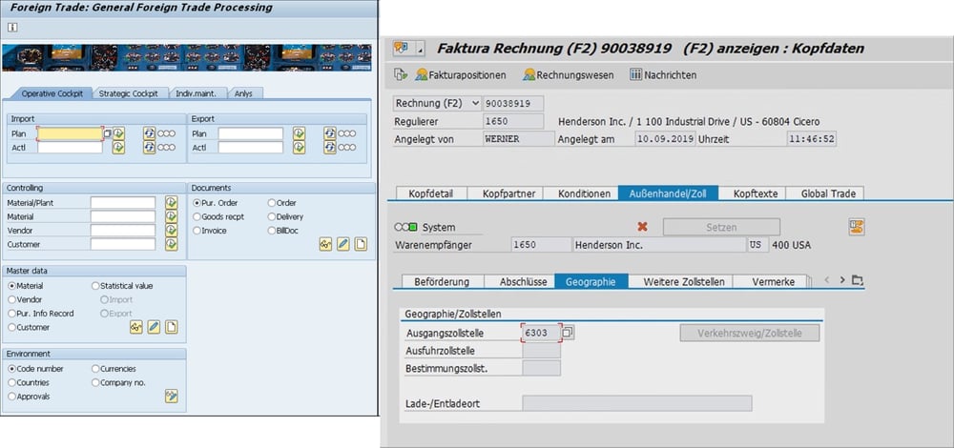The height and width of the screenshot is (448, 954).
Task: Open the Global Trade tab
Action: [x=828, y=193]
